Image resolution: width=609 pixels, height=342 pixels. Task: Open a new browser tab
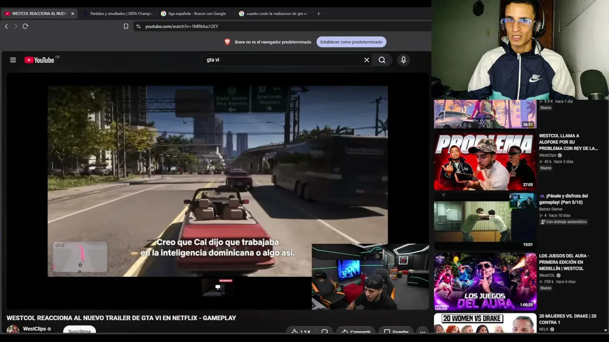click(x=319, y=13)
